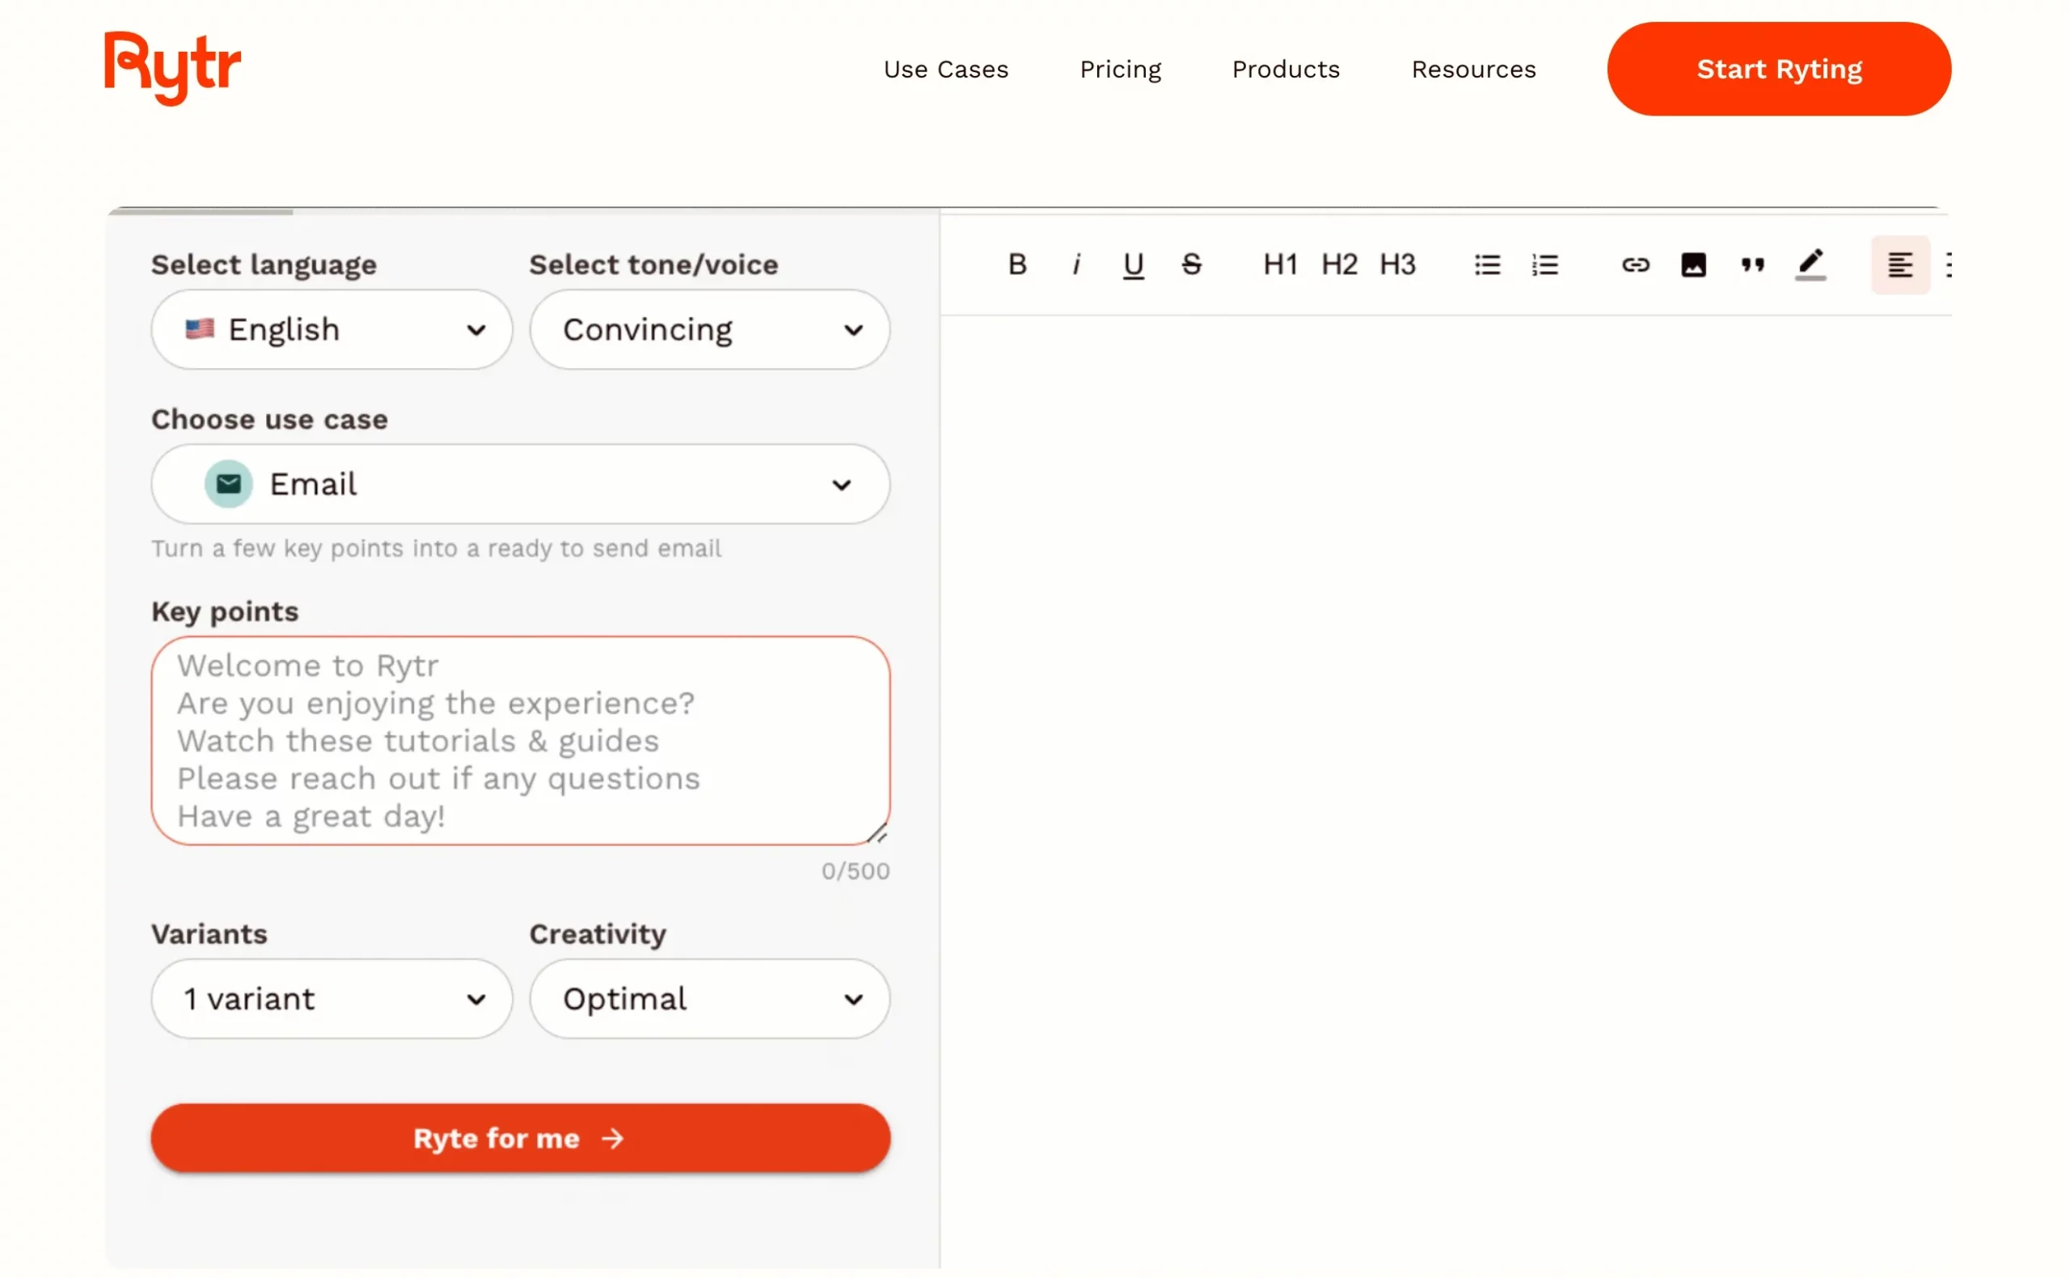Click the Highlight/marker icon
The height and width of the screenshot is (1278, 2070).
click(1811, 264)
